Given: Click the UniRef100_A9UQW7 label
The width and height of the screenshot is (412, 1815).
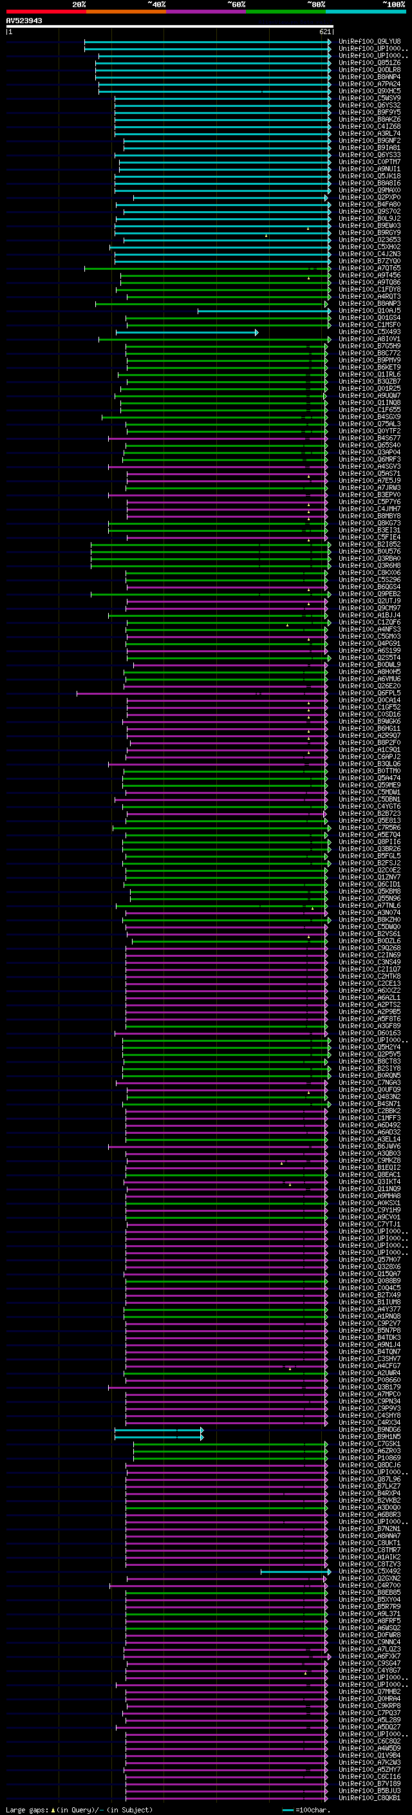Looking at the screenshot, I should [369, 395].
